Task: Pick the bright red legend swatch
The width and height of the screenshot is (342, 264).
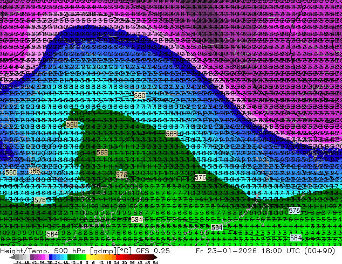Action: pos(118,257)
